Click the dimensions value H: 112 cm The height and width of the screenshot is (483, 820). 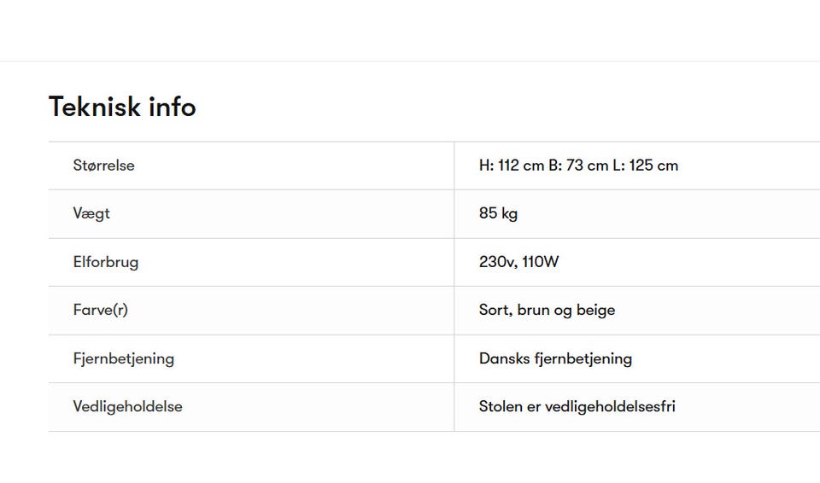tap(512, 166)
